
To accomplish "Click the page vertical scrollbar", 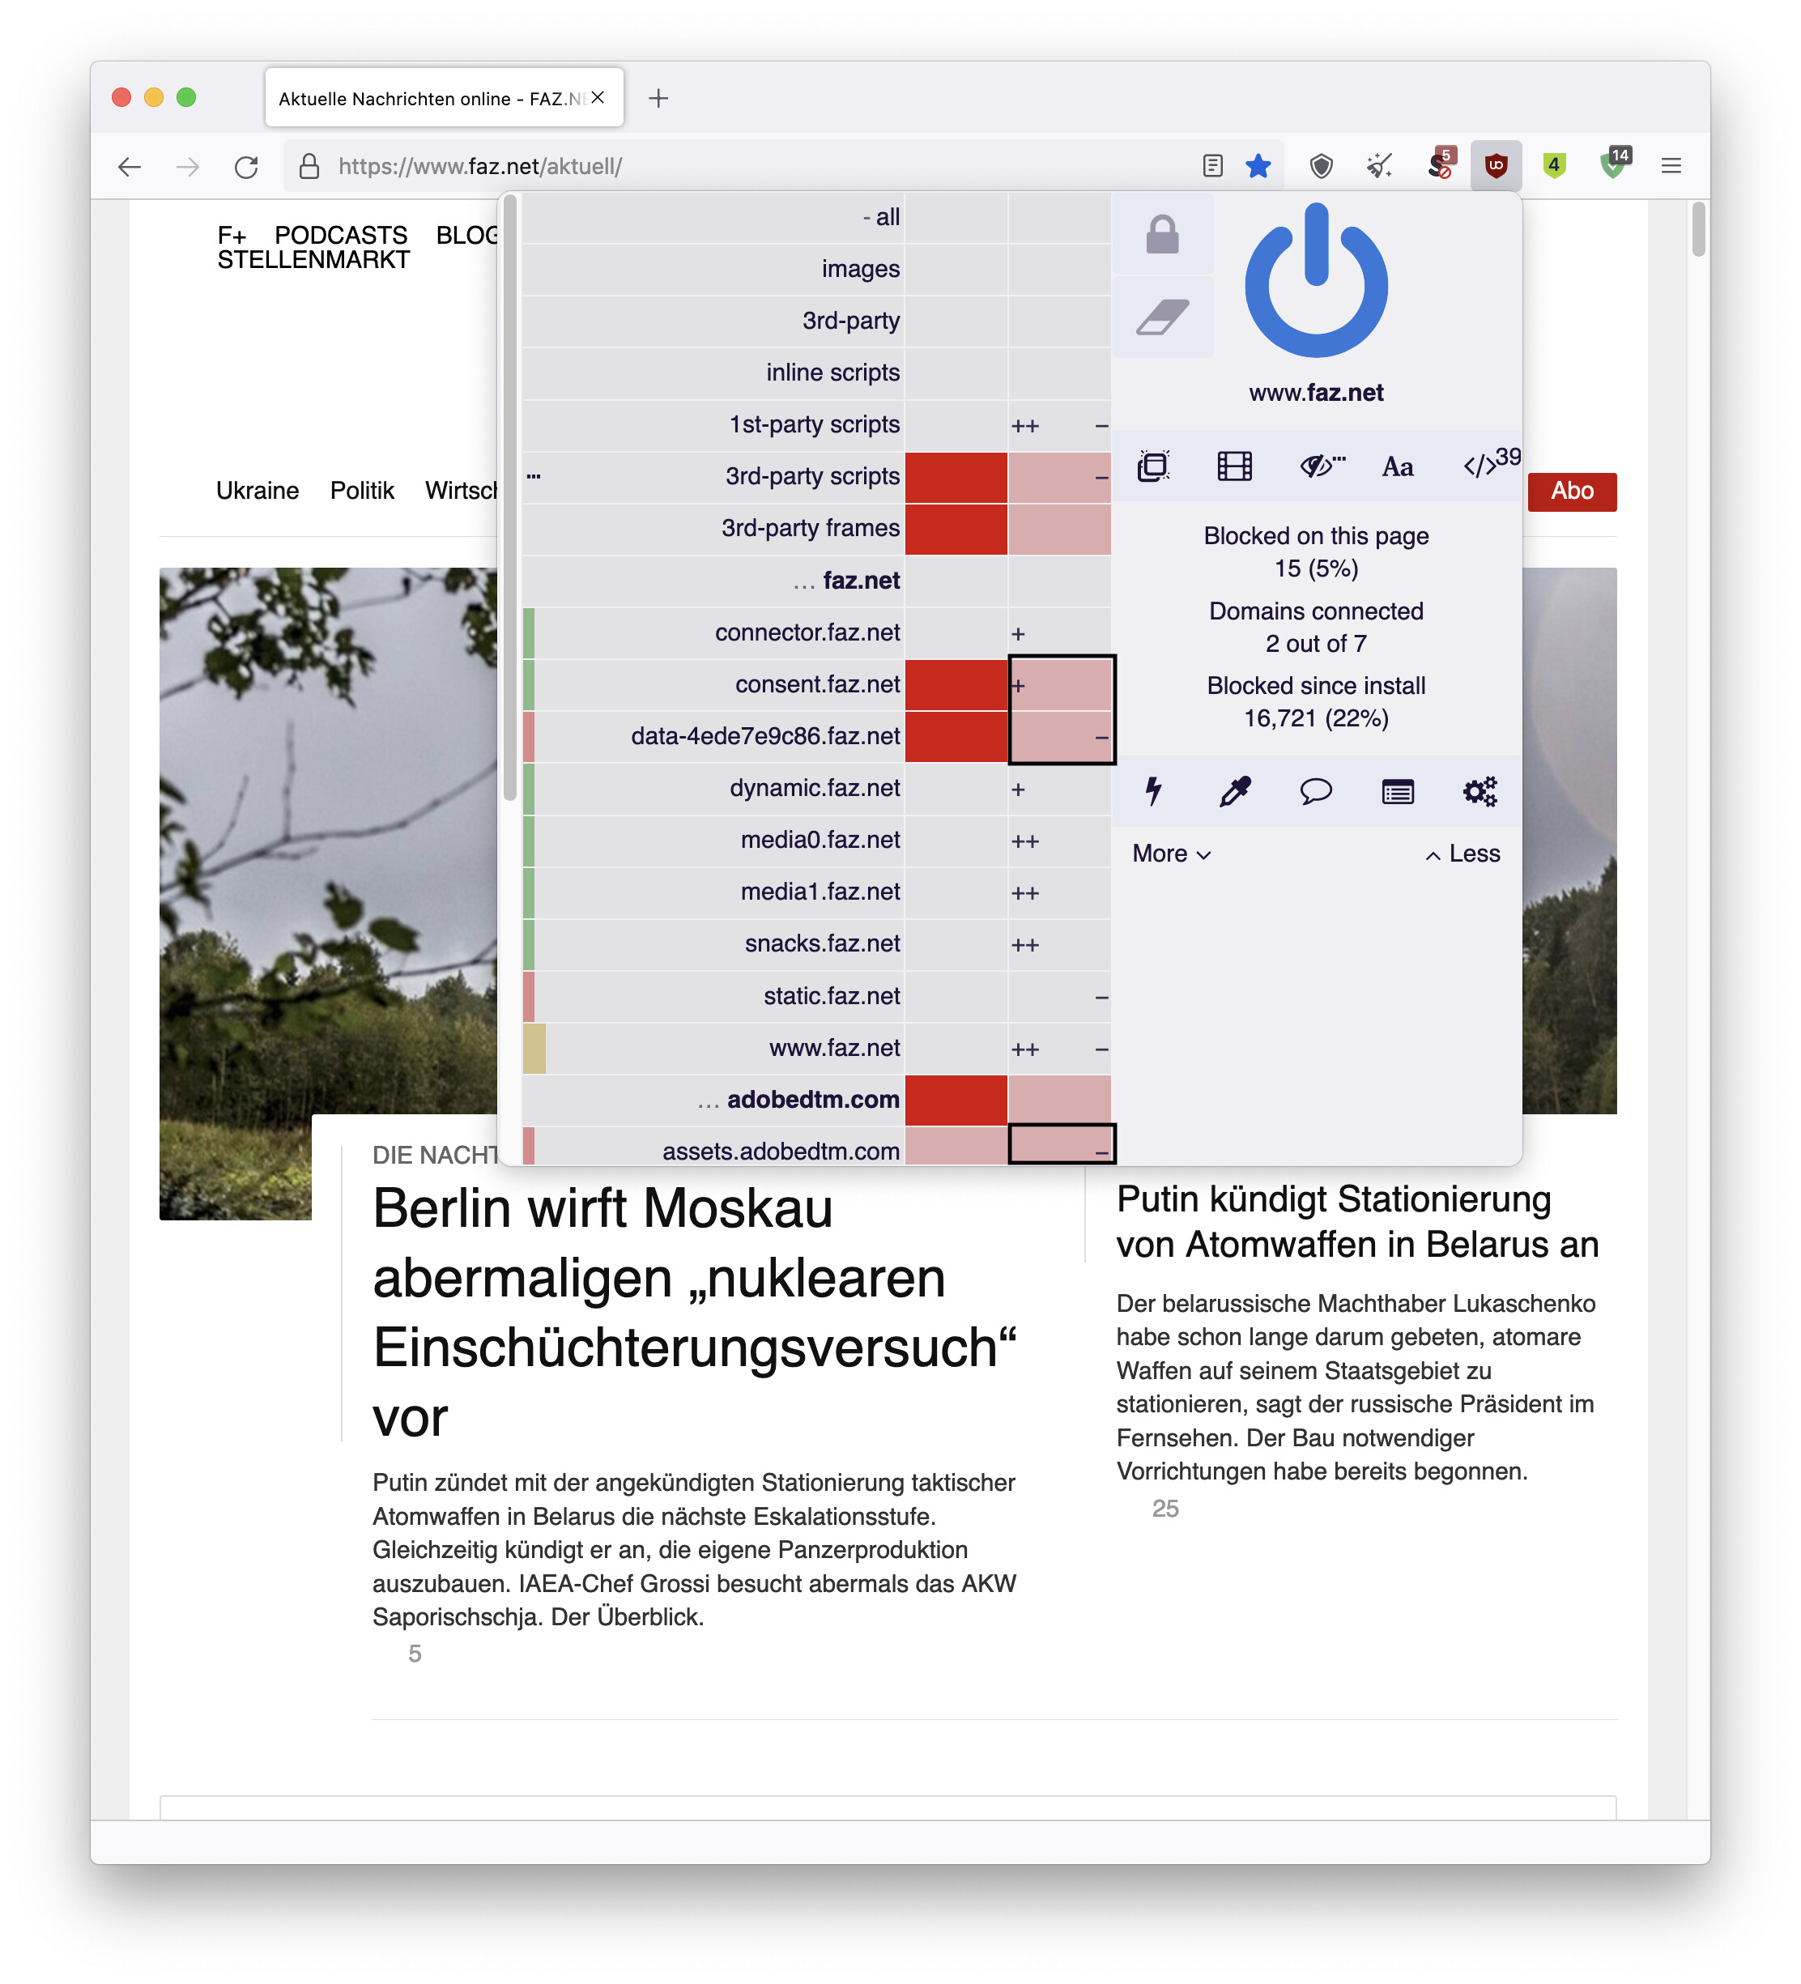I will coord(1697,230).
